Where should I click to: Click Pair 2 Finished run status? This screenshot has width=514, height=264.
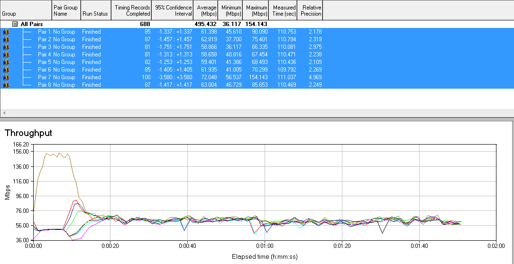pos(92,39)
